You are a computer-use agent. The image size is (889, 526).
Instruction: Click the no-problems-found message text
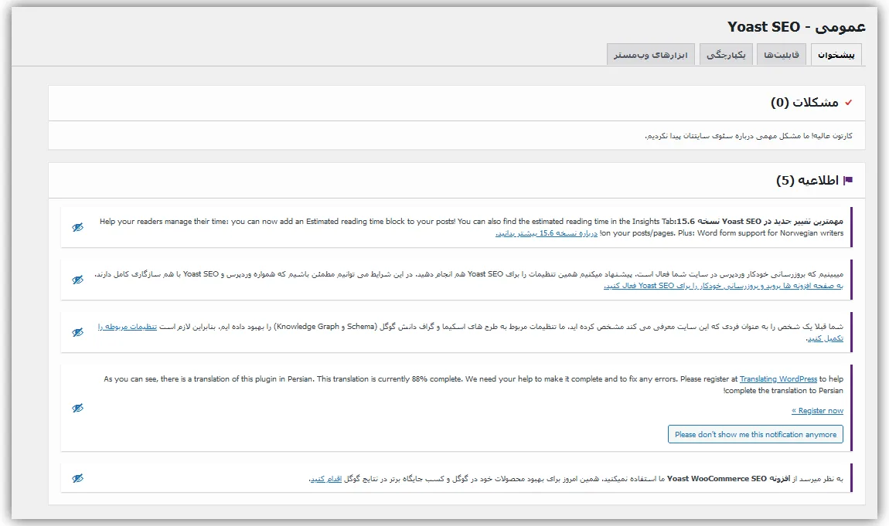click(748, 136)
